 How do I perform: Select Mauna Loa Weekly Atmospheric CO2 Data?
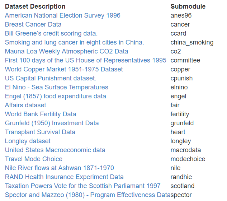[x=66, y=51]
